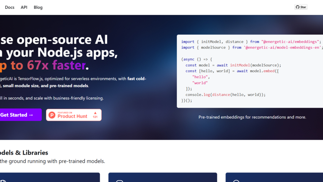Open the Blog navigation item
Screen dimensions: 323x182
38,7
